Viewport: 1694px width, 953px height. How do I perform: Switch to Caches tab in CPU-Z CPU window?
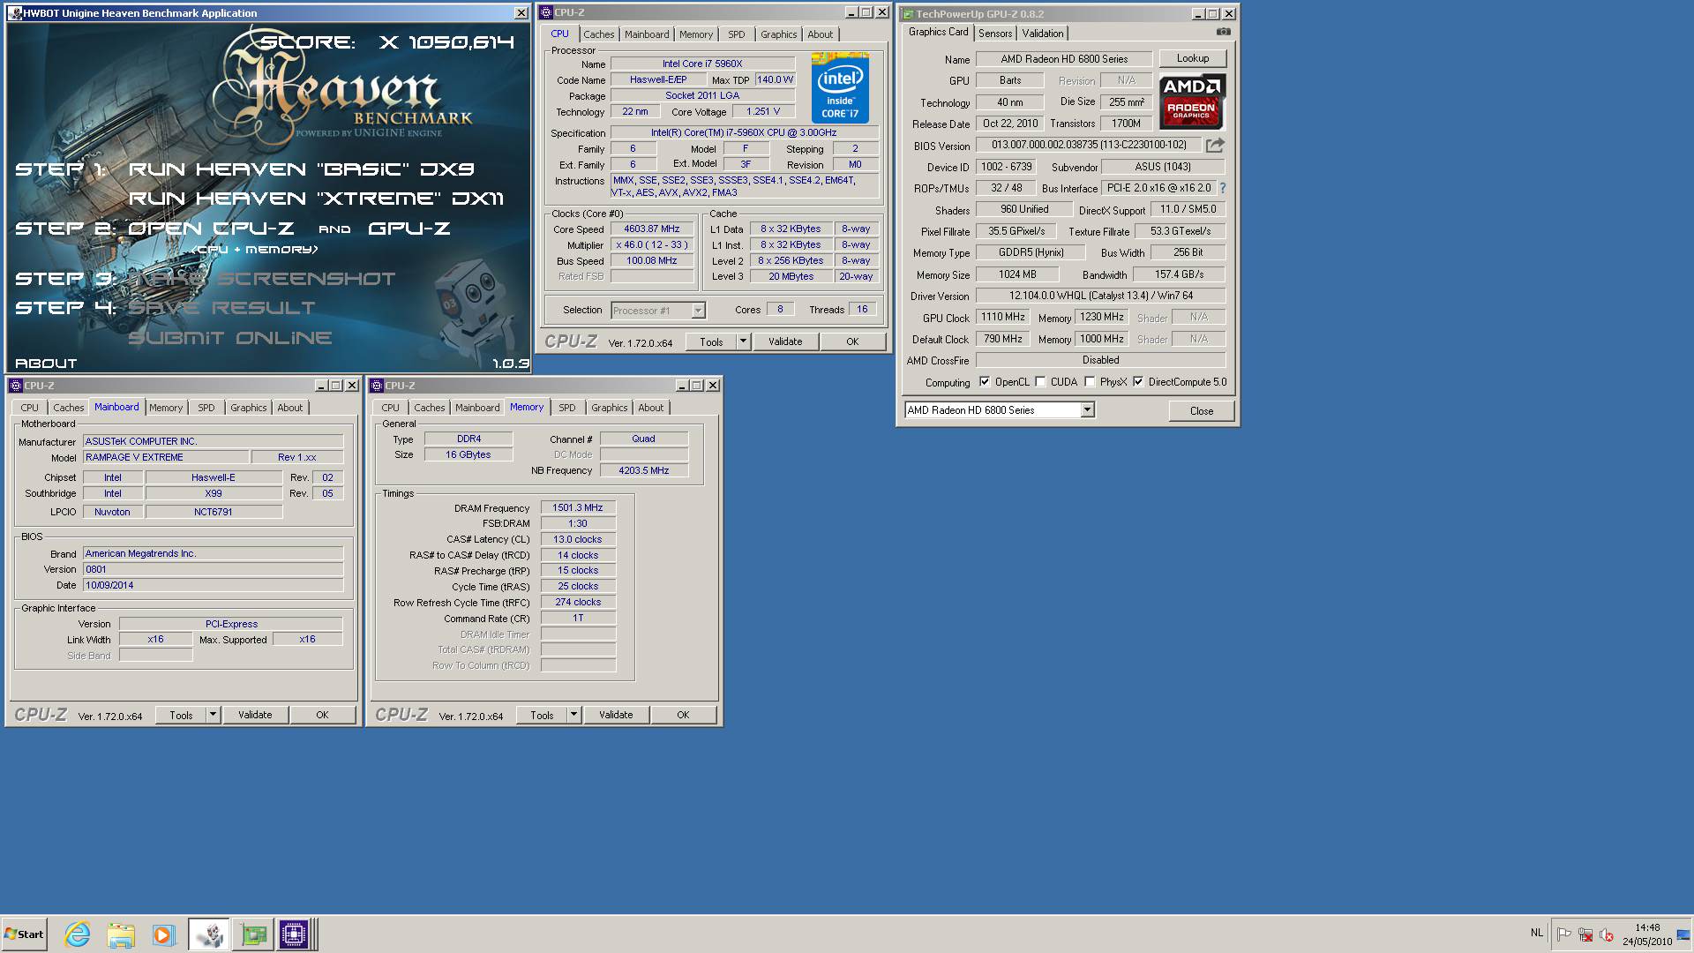598,34
